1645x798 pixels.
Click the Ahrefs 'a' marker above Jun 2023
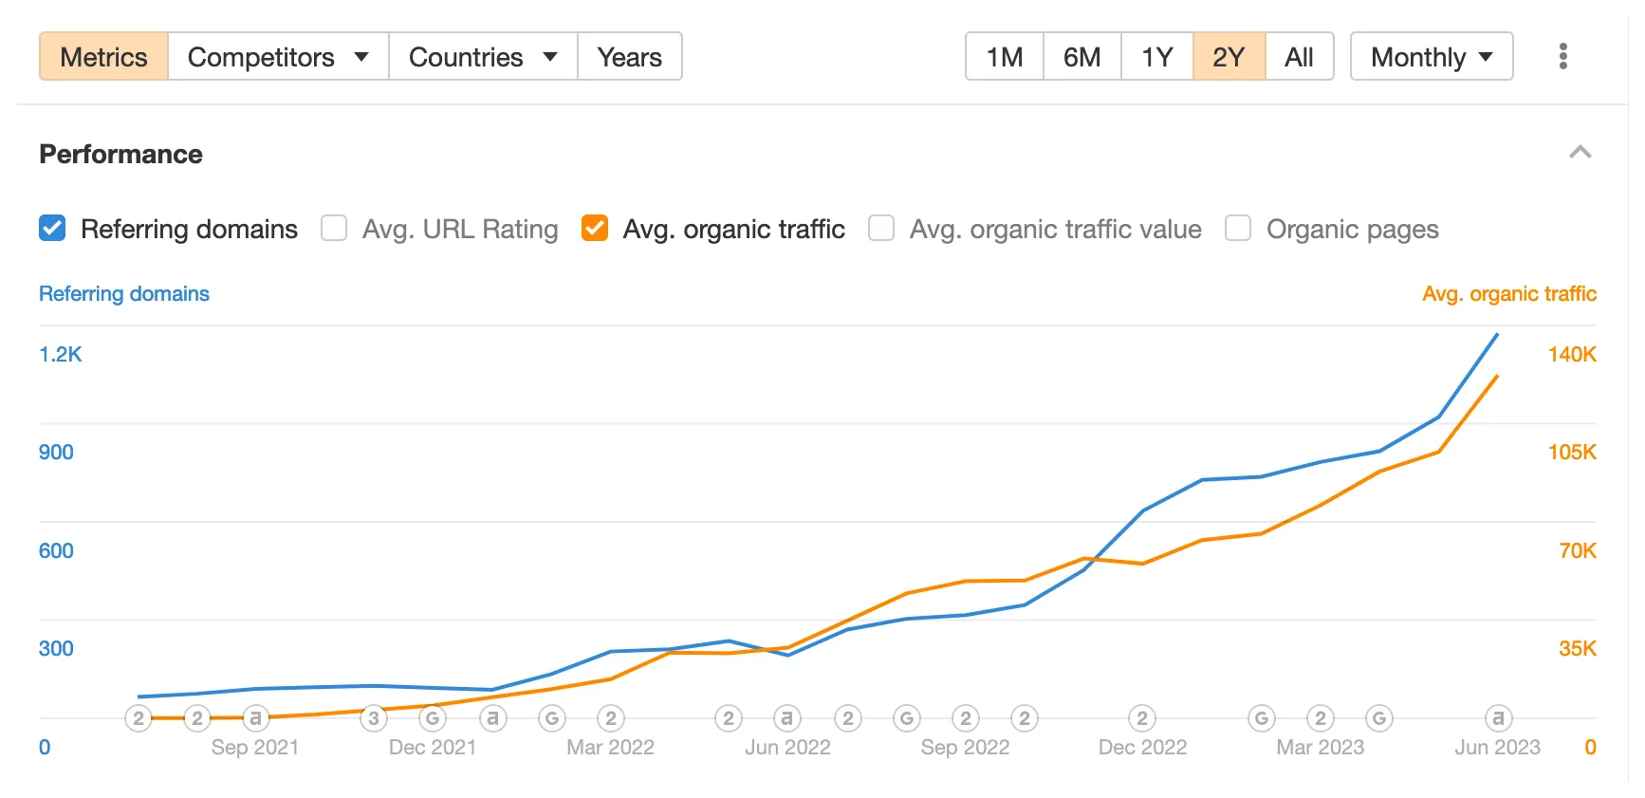point(1498,718)
